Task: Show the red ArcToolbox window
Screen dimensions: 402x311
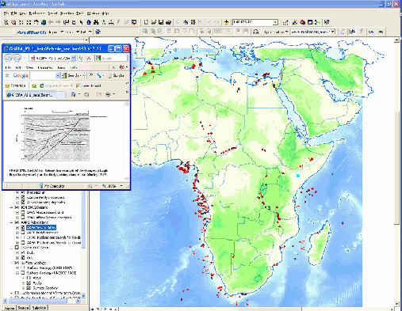Action: click(303, 23)
